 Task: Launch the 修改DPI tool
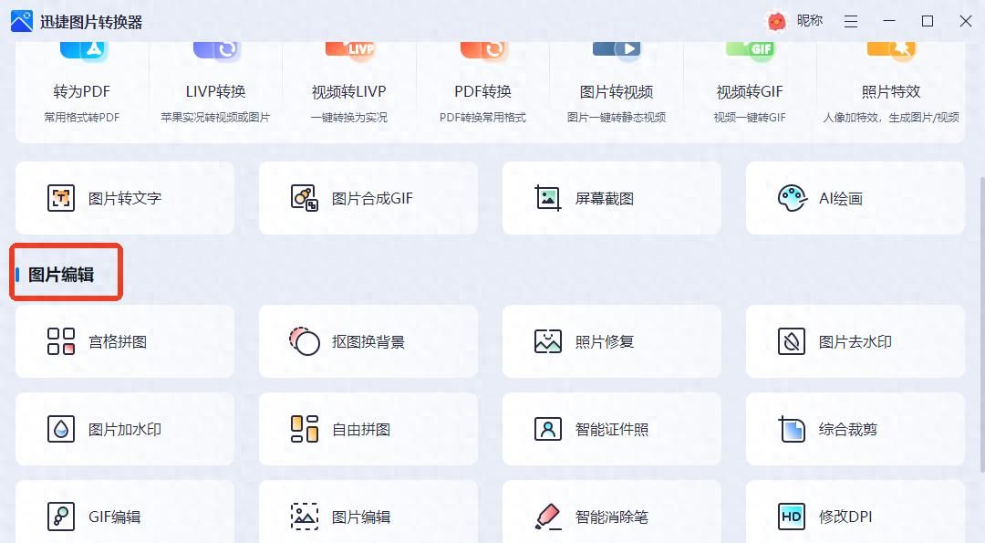click(x=855, y=516)
